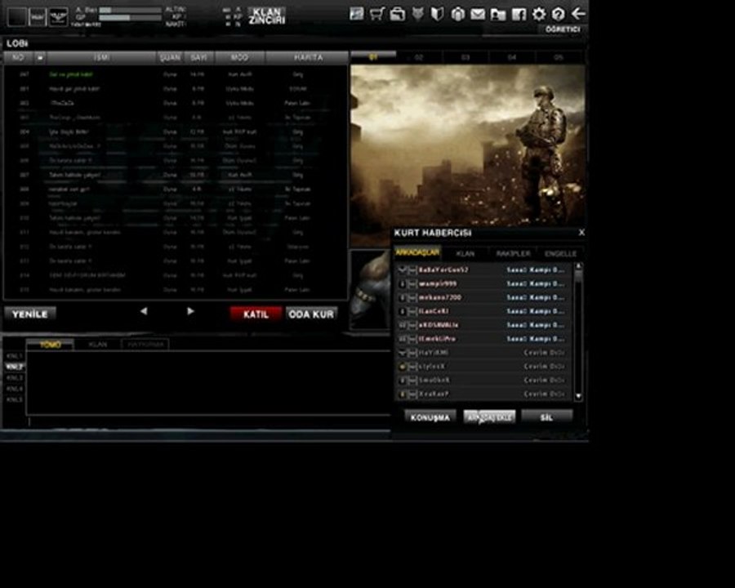The width and height of the screenshot is (735, 588).
Task: Go to previous room list page
Action: point(144,311)
